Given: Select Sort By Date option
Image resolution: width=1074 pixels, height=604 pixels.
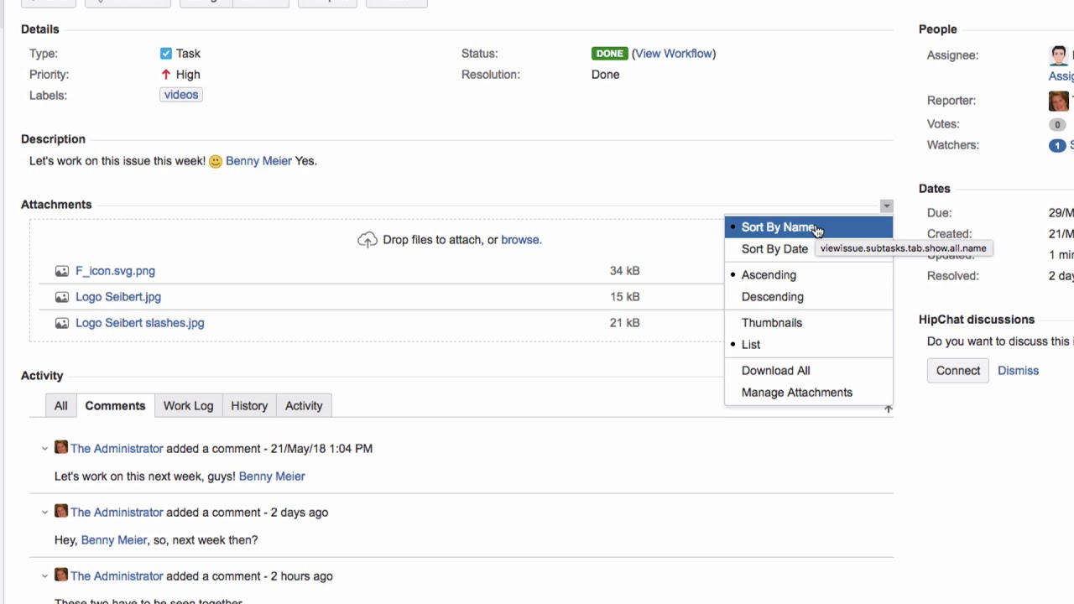Looking at the screenshot, I should pos(774,249).
